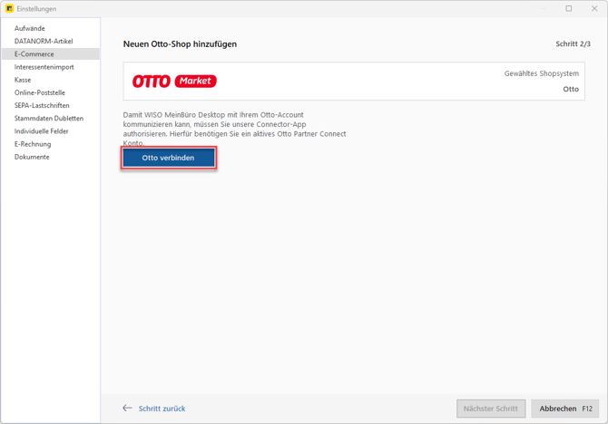Minimize the Einstellungen window
This screenshot has width=608, height=424.
[x=544, y=9]
